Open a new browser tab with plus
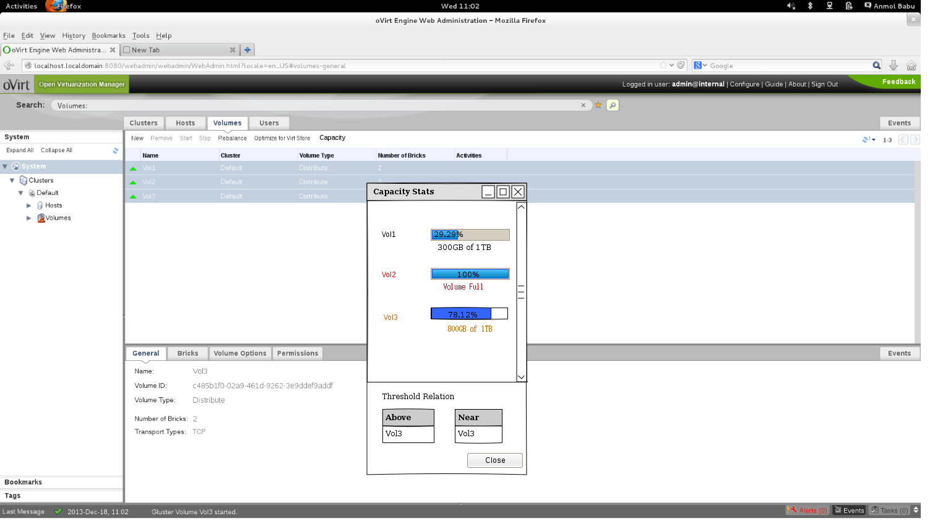The width and height of the screenshot is (948, 526). (247, 50)
